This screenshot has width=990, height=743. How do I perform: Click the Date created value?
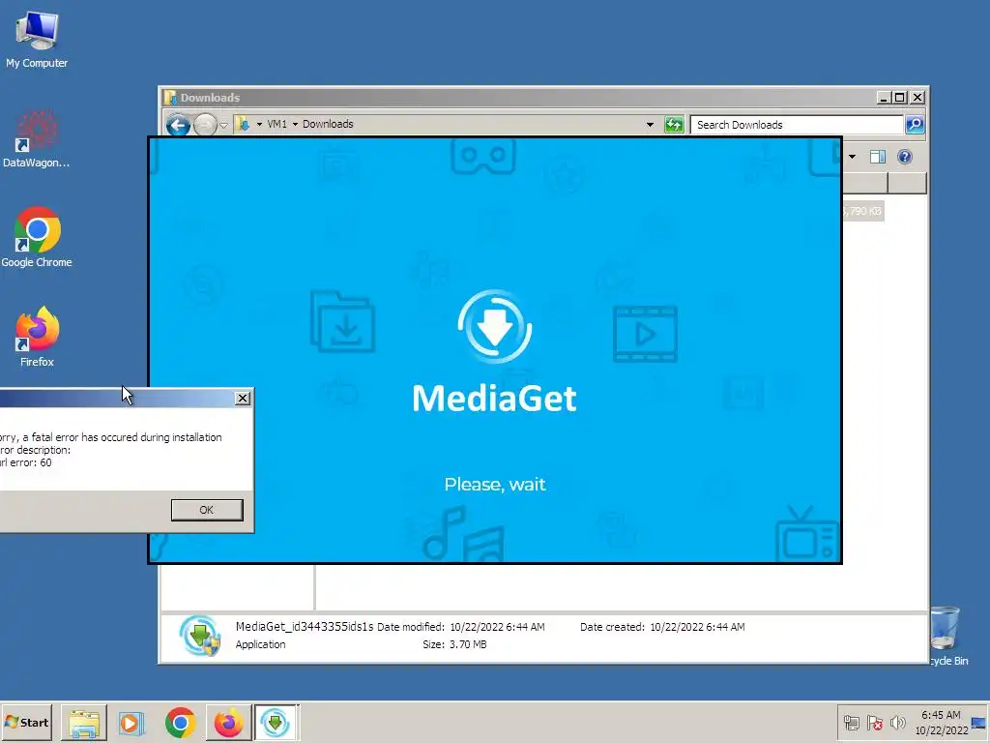[x=697, y=627]
